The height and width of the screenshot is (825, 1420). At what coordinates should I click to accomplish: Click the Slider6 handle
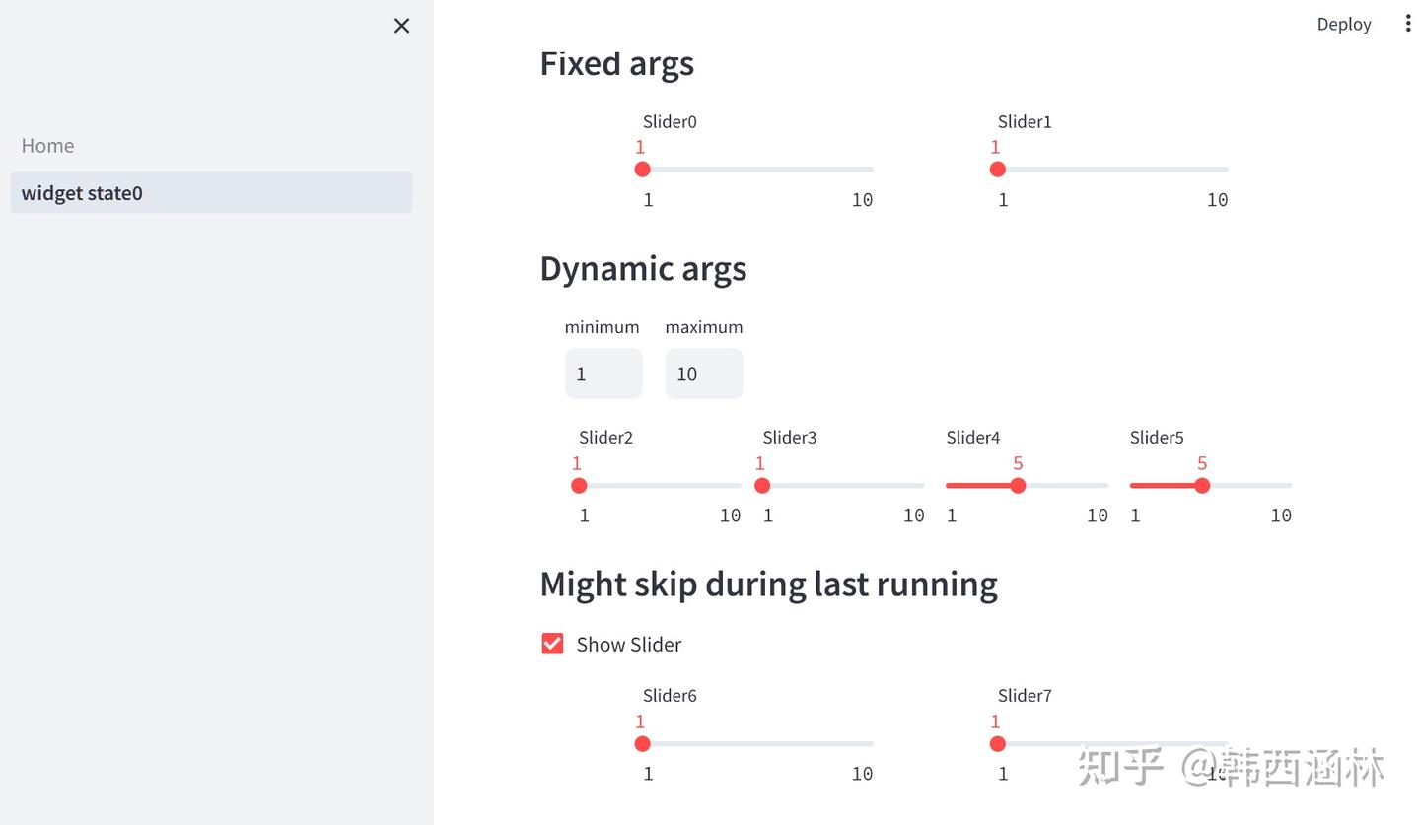(x=642, y=743)
